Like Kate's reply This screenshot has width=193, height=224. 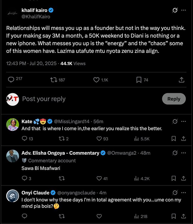(x=99, y=139)
